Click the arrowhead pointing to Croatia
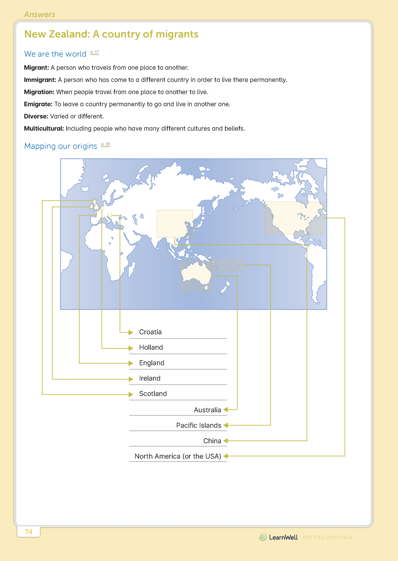This screenshot has width=398, height=561. (131, 333)
